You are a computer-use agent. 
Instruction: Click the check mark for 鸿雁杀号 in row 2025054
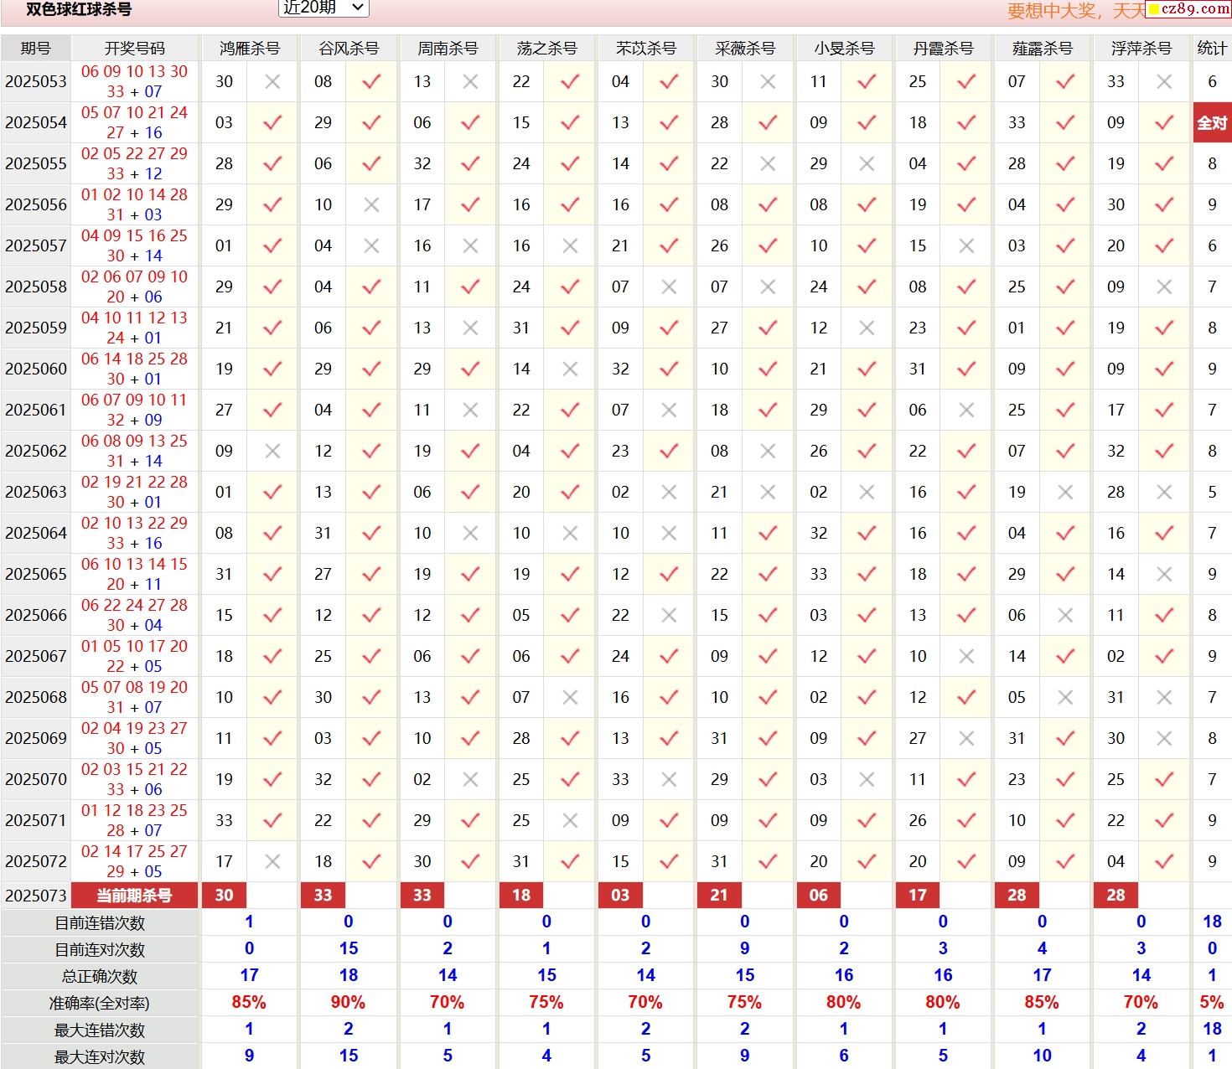click(272, 122)
